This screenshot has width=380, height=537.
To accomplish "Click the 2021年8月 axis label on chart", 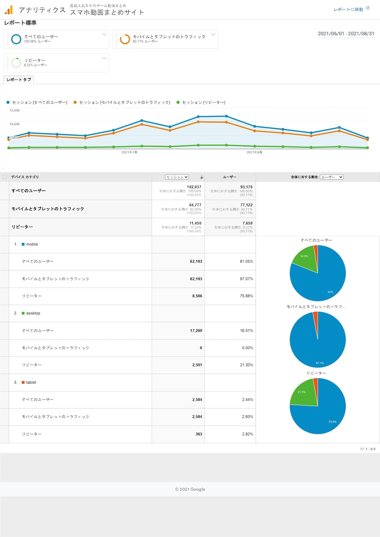I will [x=254, y=152].
